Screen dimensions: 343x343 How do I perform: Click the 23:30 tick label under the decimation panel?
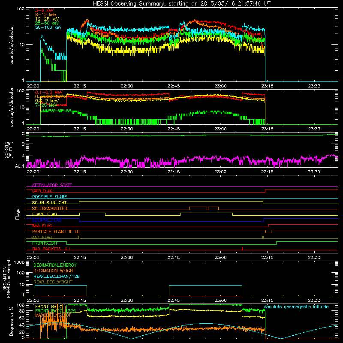[314, 301]
